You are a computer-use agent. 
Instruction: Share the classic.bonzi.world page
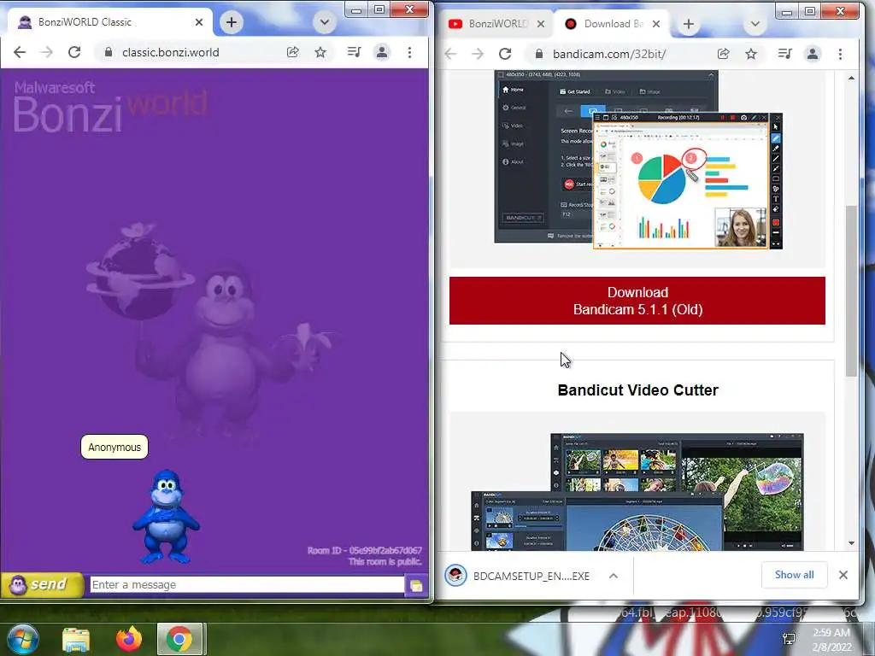coord(292,52)
